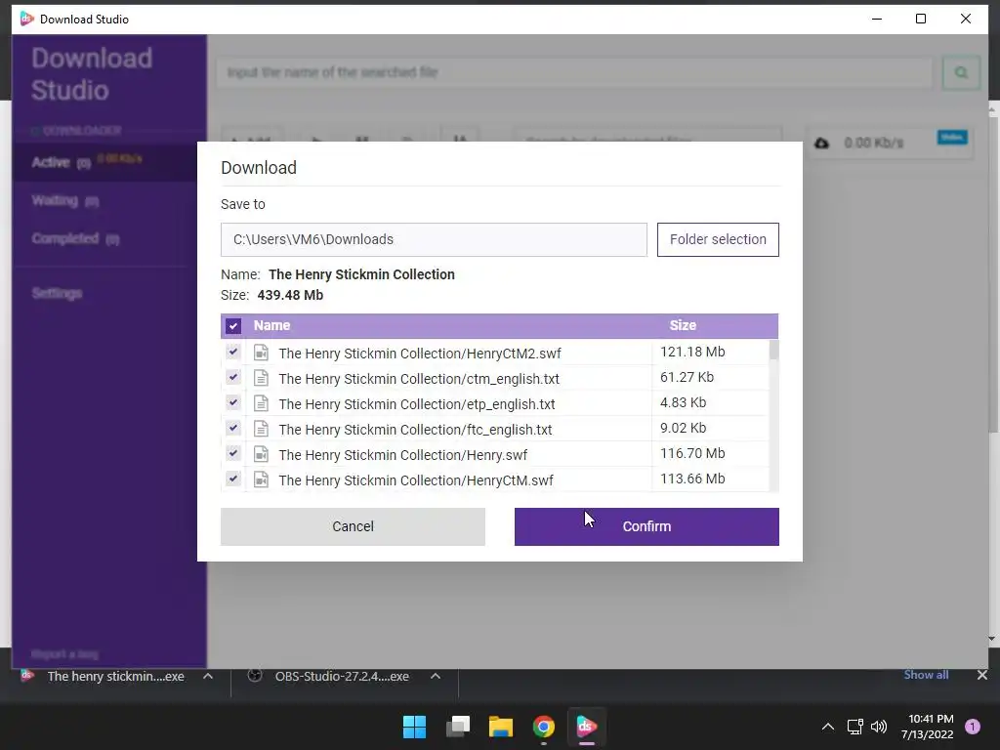1000x750 pixels.
Task: Open Folder selection
Action: click(718, 240)
